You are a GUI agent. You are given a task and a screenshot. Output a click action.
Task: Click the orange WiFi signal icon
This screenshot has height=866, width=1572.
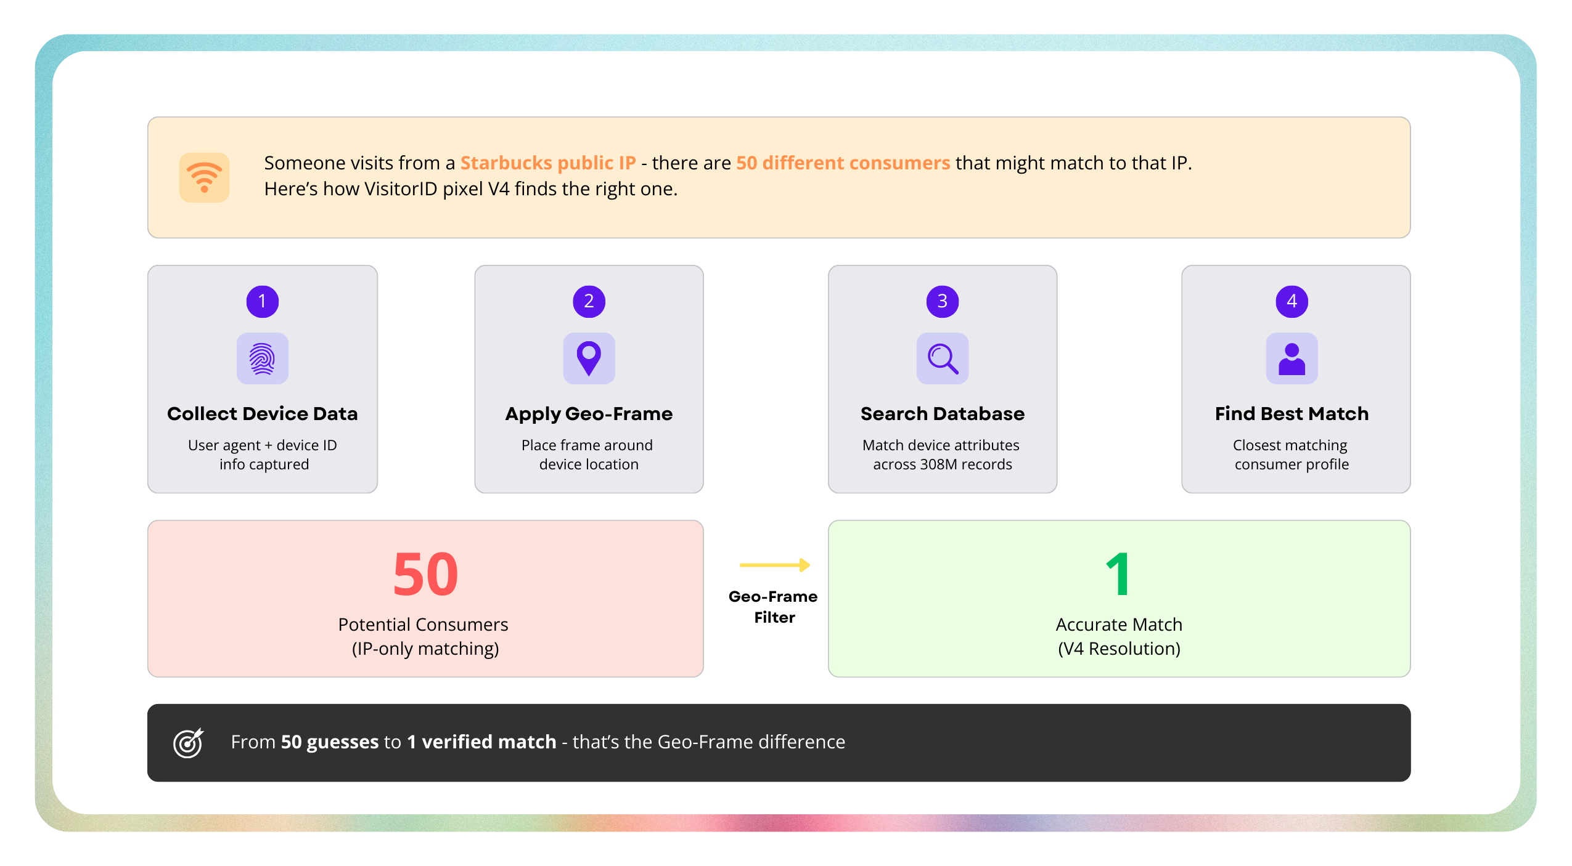click(x=204, y=177)
